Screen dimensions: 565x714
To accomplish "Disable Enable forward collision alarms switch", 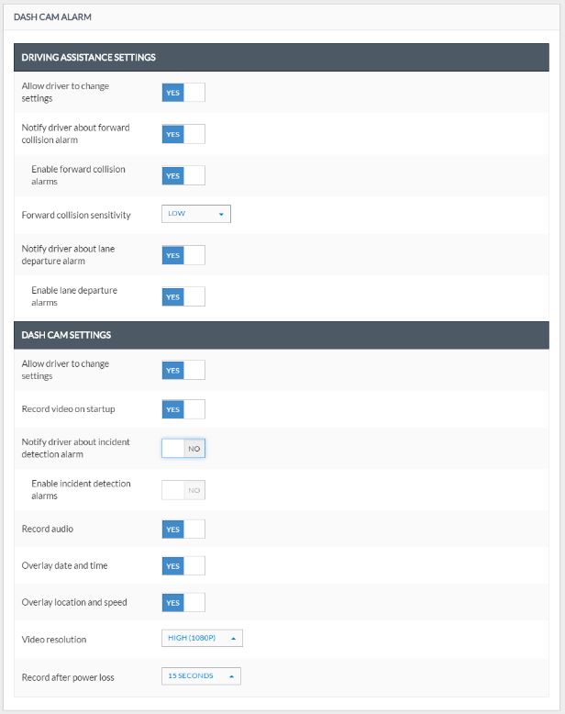I will [183, 176].
